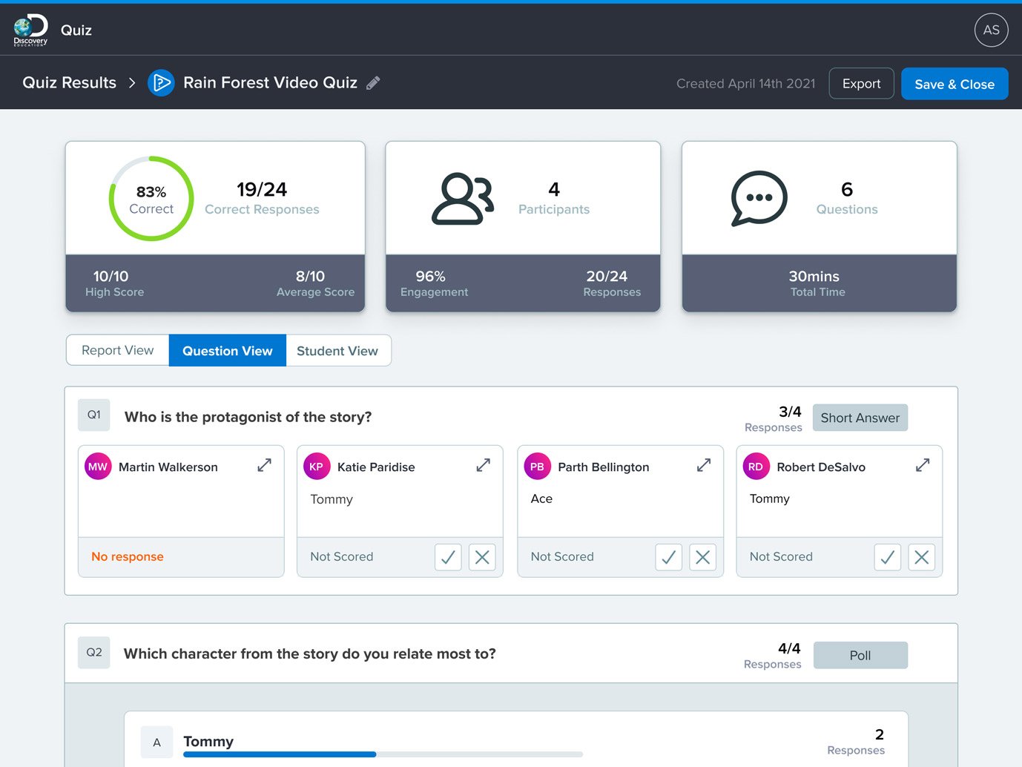The image size is (1022, 767).
Task: Go to Quiz Results breadcrumb
Action: [70, 83]
